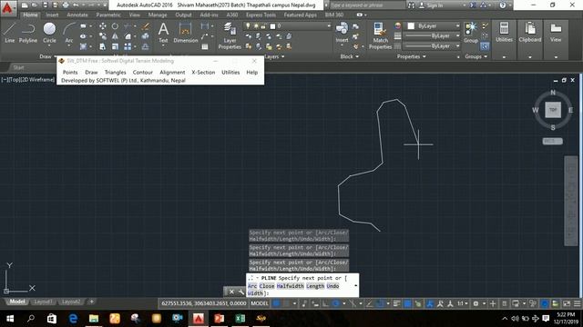The height and width of the screenshot is (327, 583).
Task: Click Halfwidth option in PLINE command line
Action: (290, 286)
